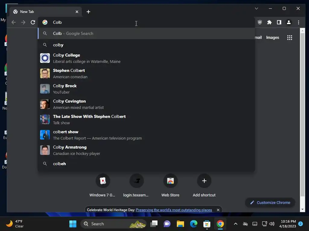This screenshot has height=231, width=309.
Task: Click Chrome icon on taskbar
Action: pyautogui.click(x=220, y=224)
